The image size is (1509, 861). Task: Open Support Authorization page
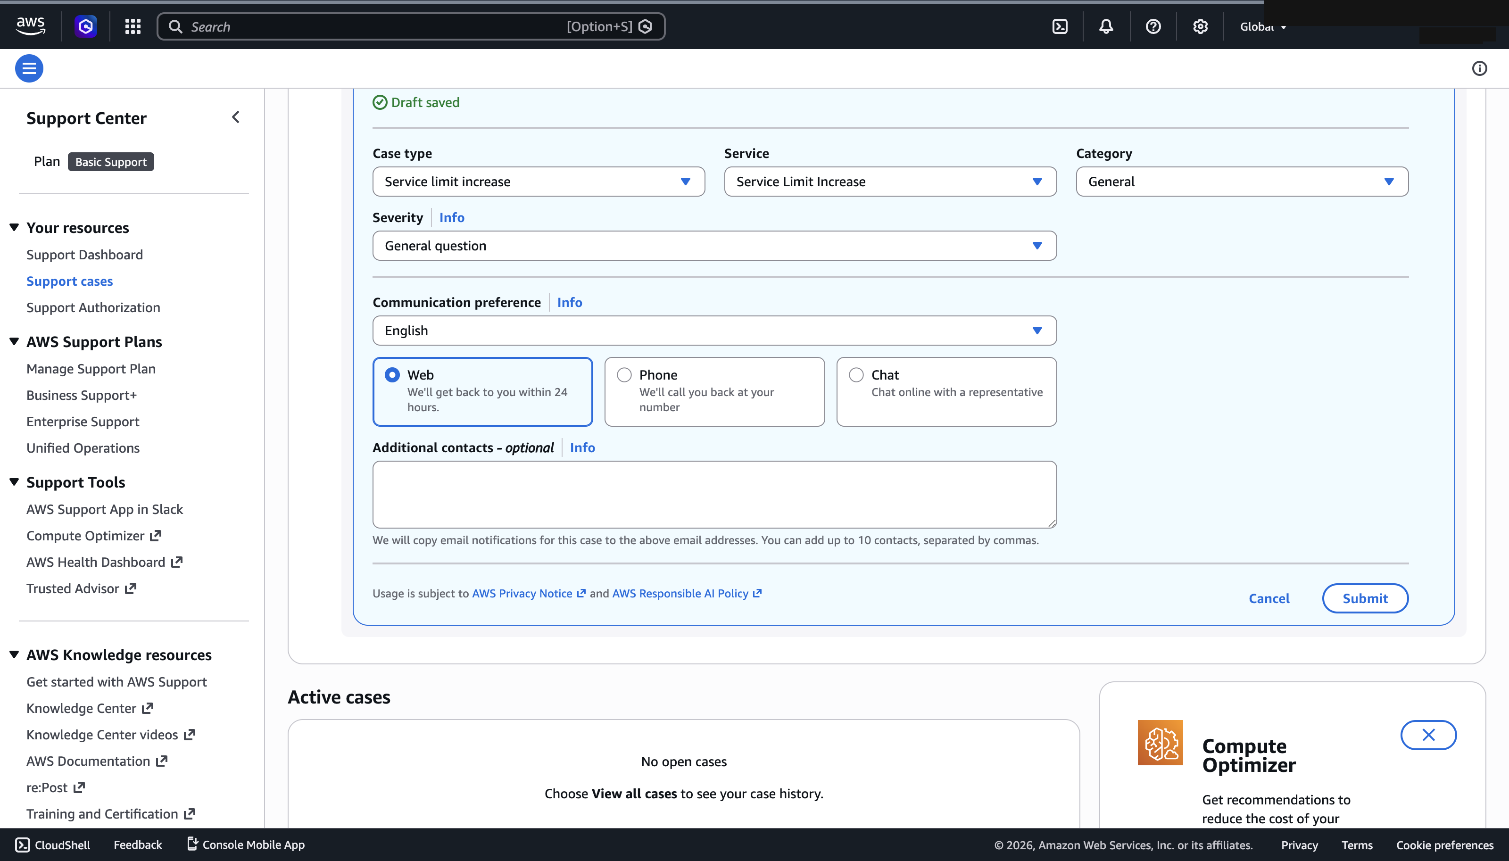tap(93, 307)
